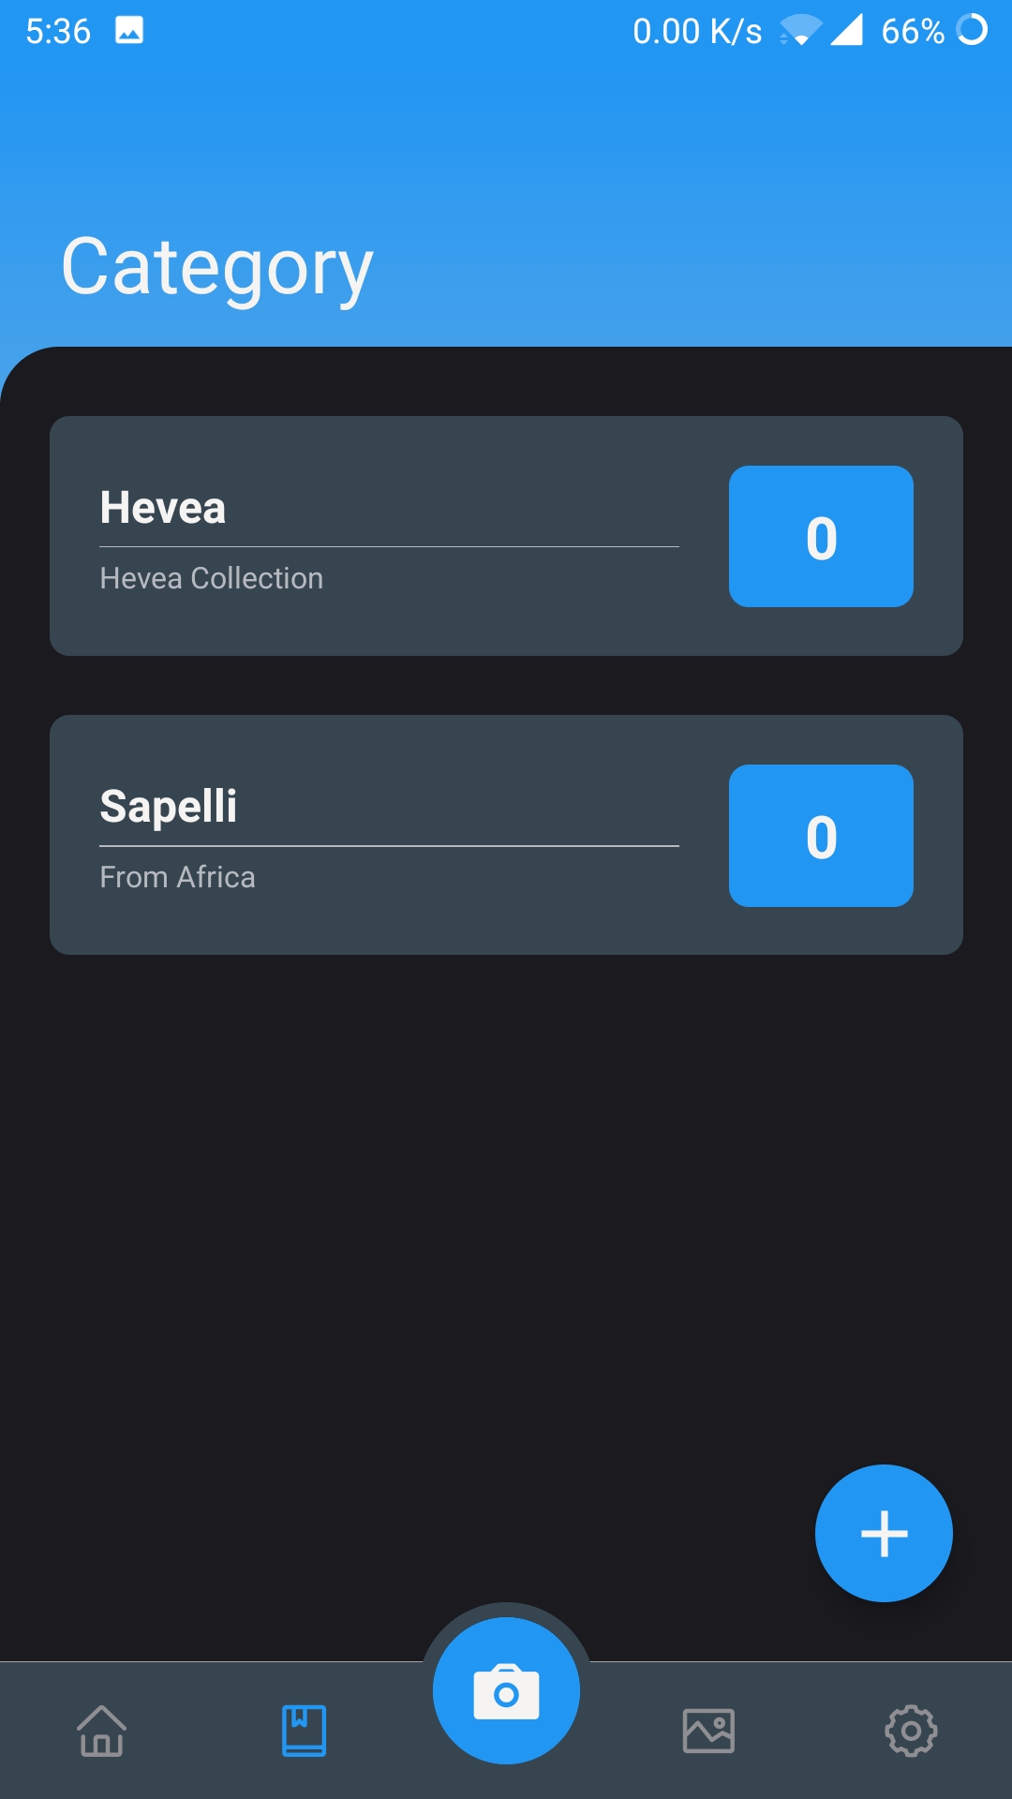Tap the Category page heading

click(217, 269)
